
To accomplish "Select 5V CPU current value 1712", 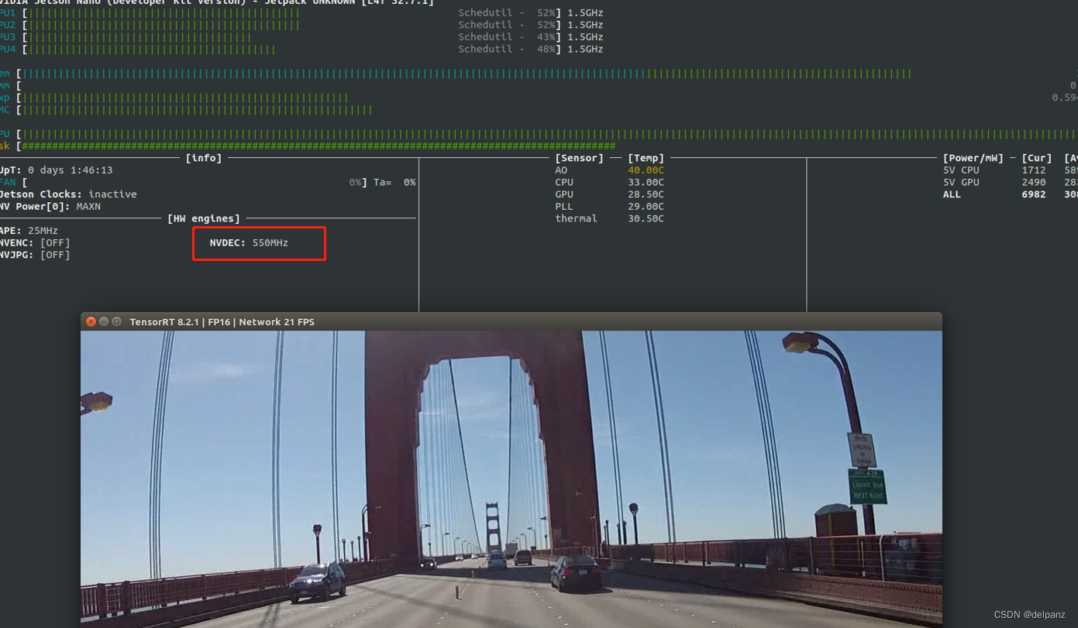I will click(1034, 170).
